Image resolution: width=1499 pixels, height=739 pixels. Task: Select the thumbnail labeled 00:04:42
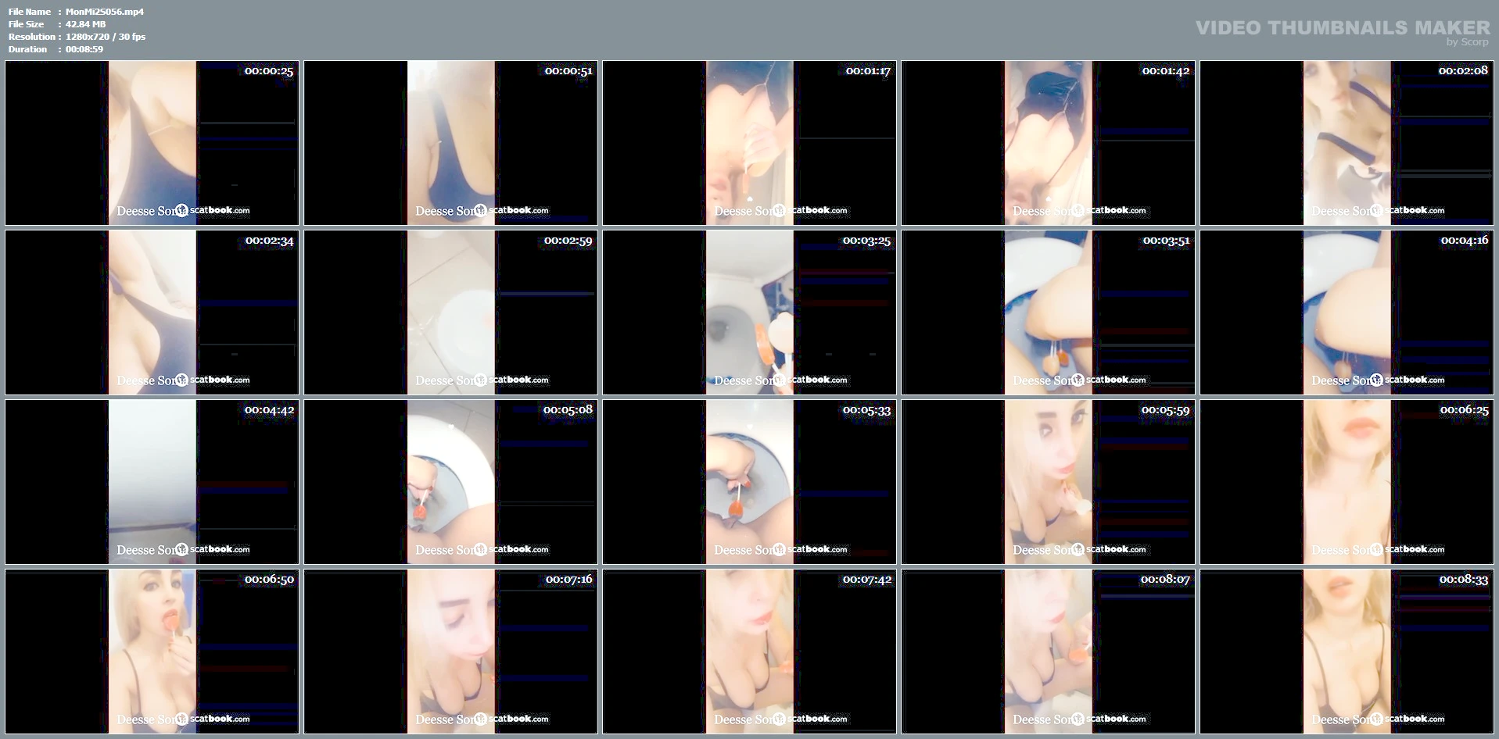(x=152, y=482)
